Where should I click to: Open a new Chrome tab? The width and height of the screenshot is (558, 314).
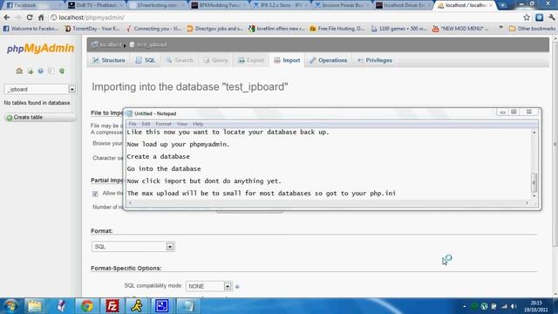(502, 5)
